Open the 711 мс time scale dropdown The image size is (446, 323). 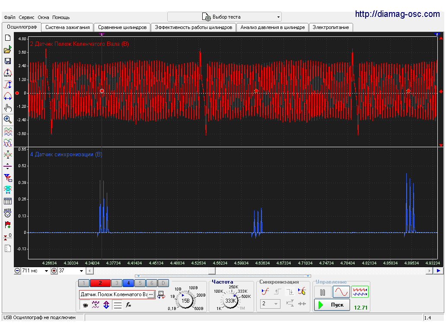click(x=46, y=271)
